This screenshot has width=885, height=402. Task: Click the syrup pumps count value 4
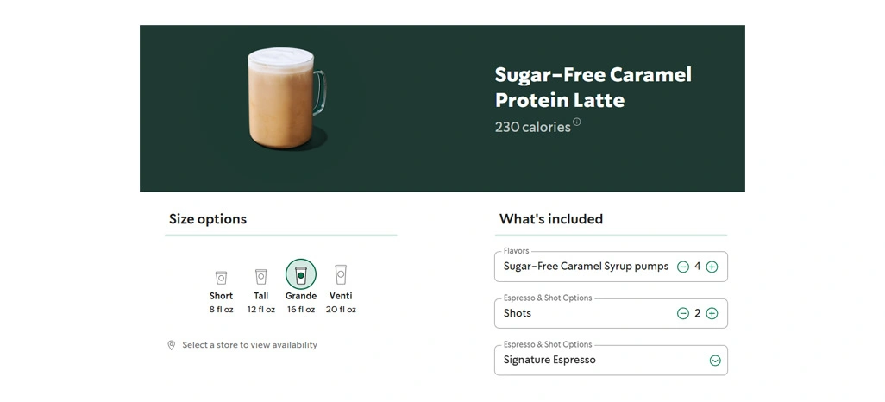698,267
